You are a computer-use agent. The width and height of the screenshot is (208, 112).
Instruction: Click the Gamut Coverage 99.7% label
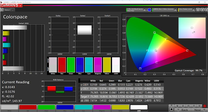coord(189,71)
